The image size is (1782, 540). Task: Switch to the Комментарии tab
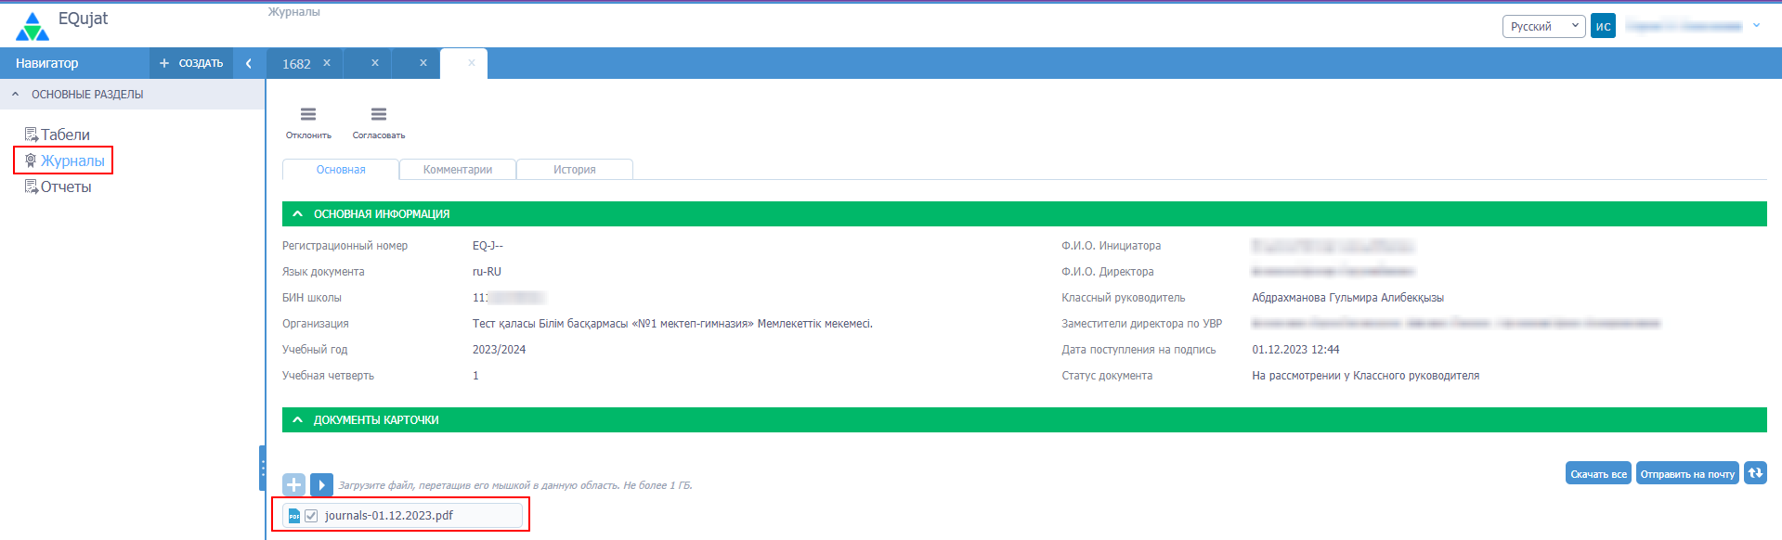pos(457,170)
